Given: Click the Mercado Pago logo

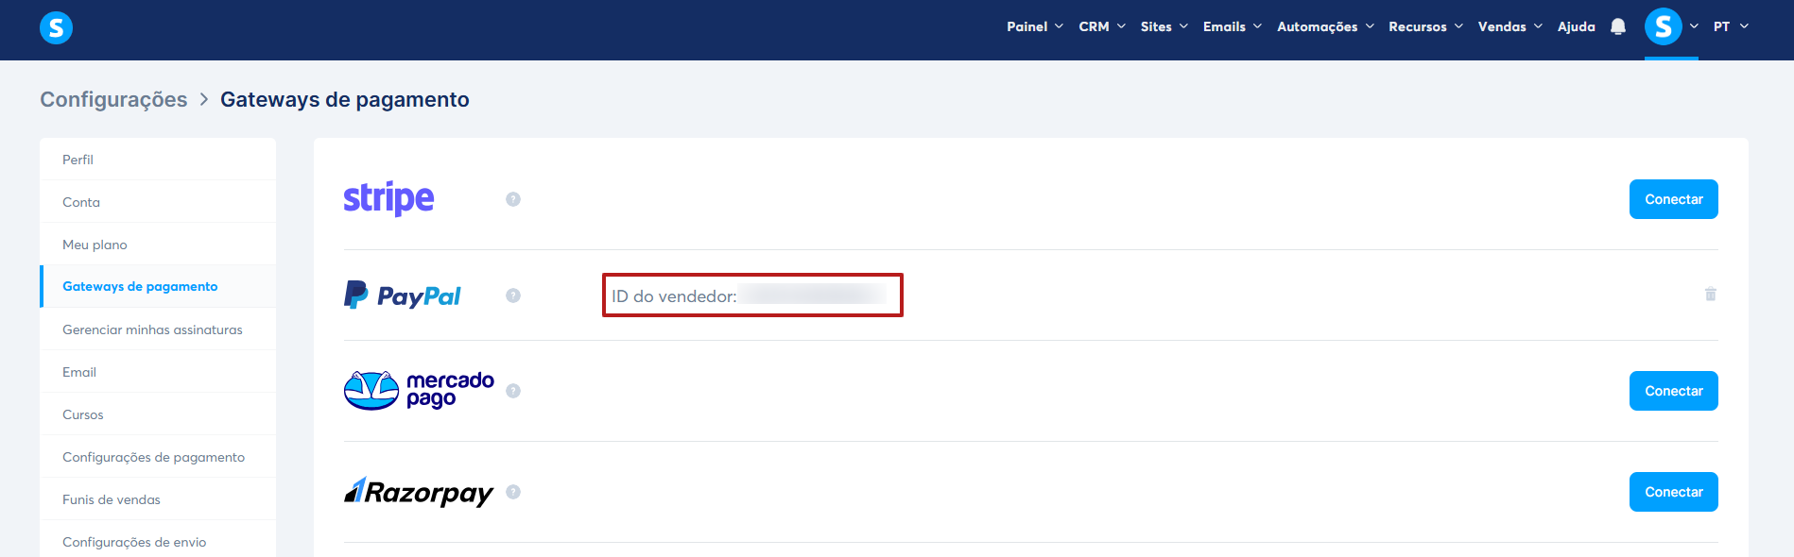Looking at the screenshot, I should click(x=419, y=390).
